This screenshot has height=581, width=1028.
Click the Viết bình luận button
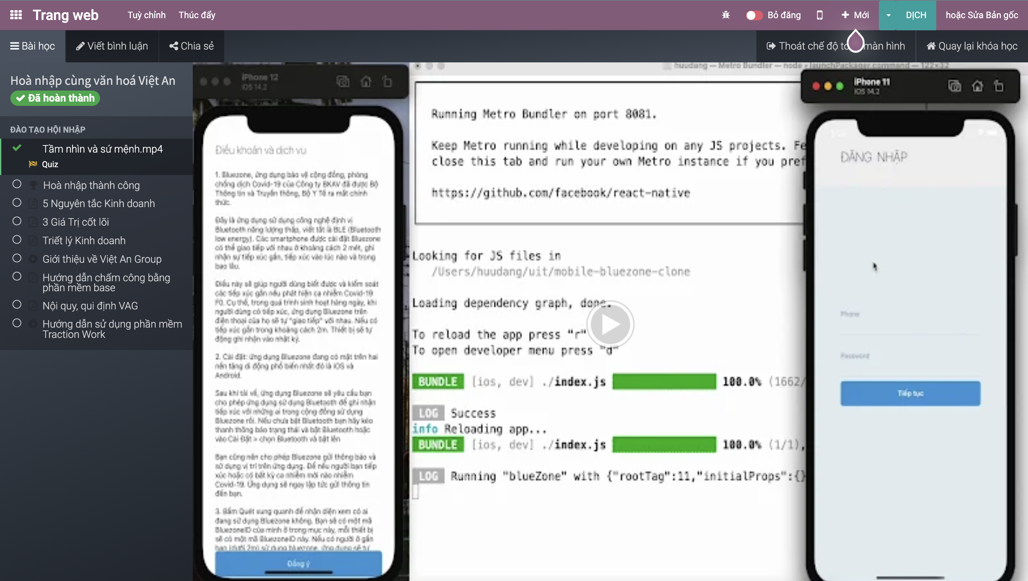tap(112, 46)
